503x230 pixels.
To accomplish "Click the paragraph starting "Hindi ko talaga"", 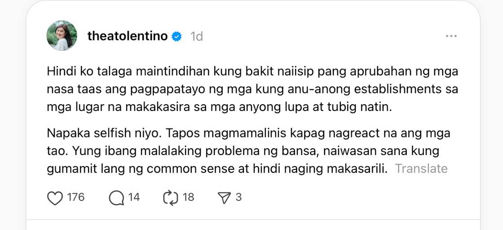I will [252, 89].
